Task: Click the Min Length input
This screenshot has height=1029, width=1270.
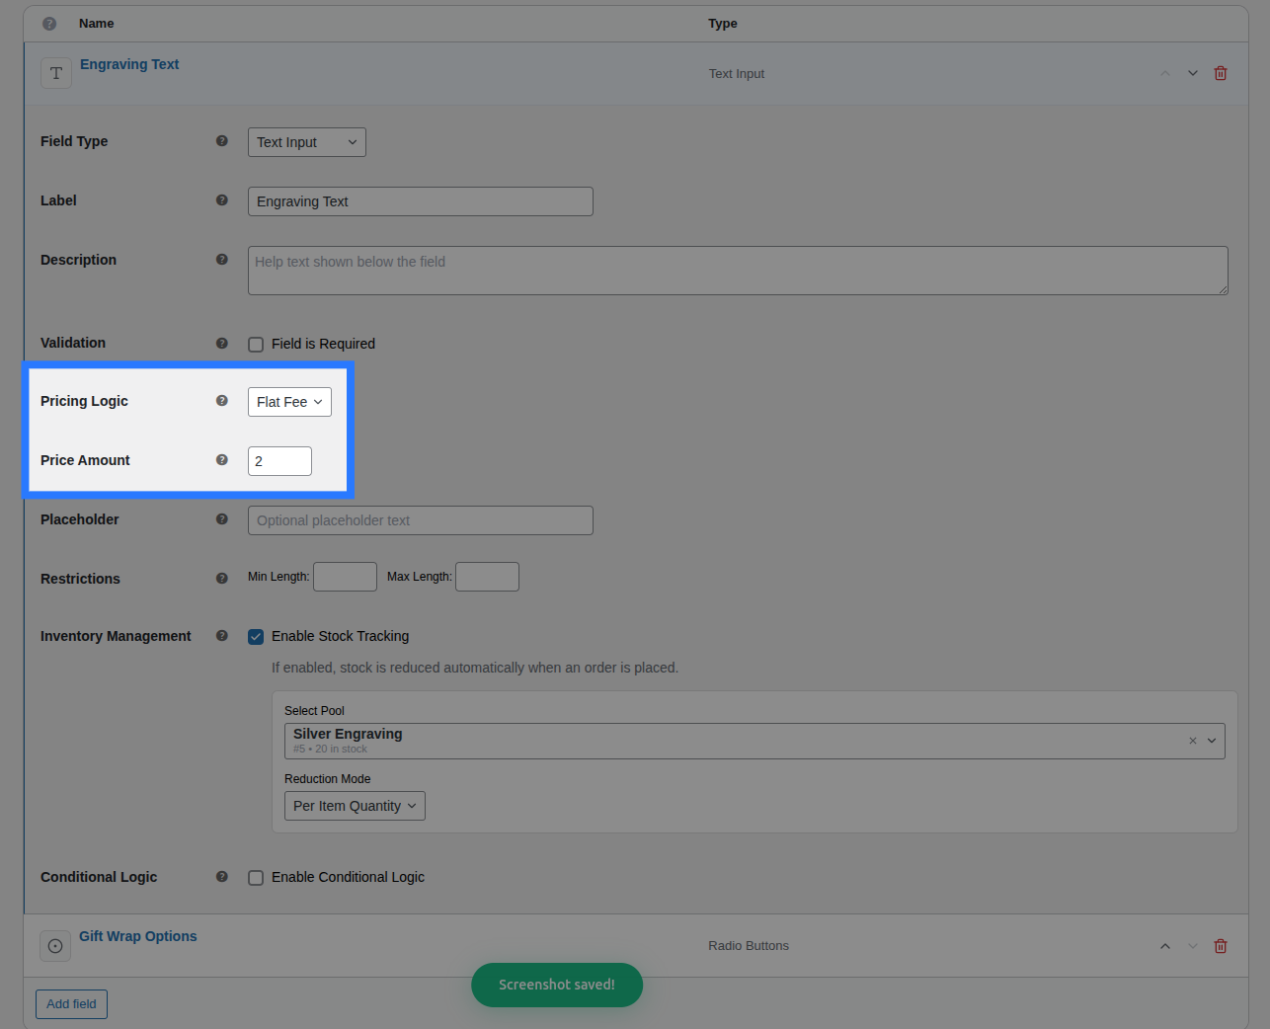Action: click(x=345, y=577)
